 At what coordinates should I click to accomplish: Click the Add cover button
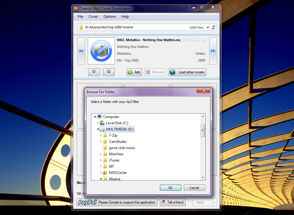[134, 72]
